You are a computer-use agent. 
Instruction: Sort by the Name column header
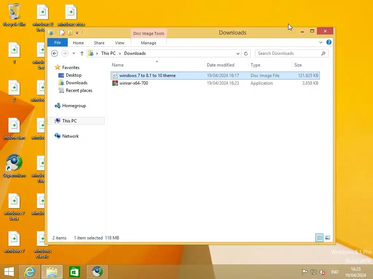pos(157,65)
